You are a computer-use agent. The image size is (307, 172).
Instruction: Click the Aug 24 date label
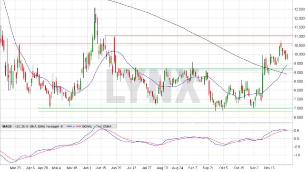(178, 168)
